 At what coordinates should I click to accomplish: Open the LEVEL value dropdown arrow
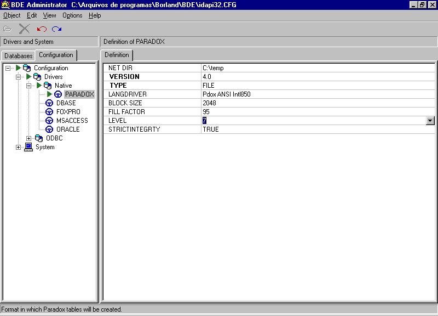pos(430,121)
